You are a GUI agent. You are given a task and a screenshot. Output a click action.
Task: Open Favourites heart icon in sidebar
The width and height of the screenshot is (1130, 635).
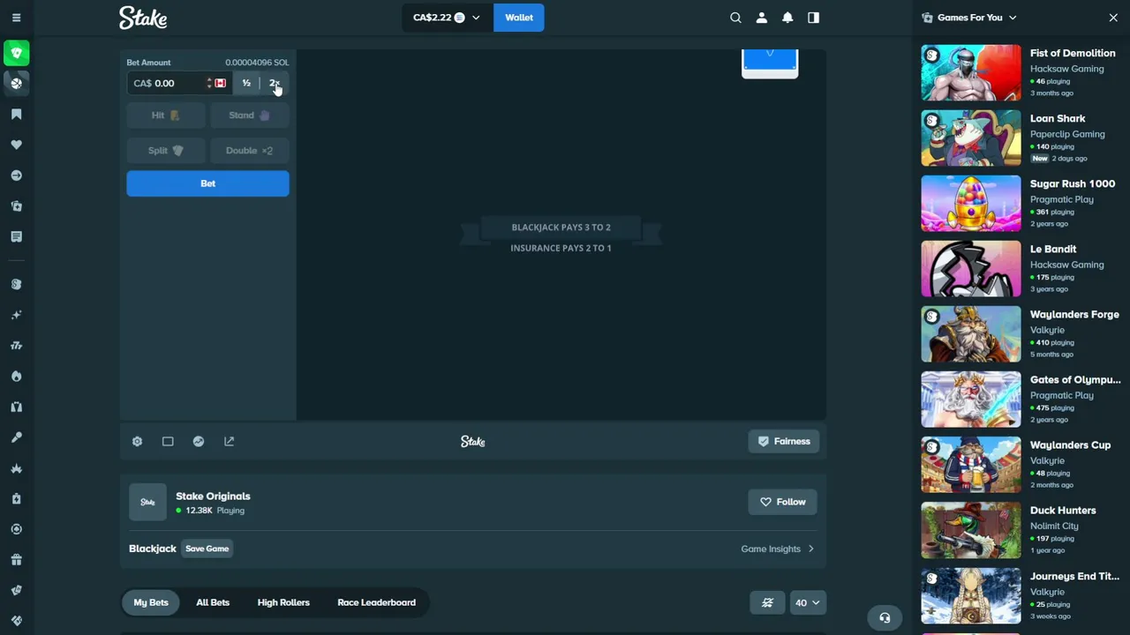(x=16, y=145)
